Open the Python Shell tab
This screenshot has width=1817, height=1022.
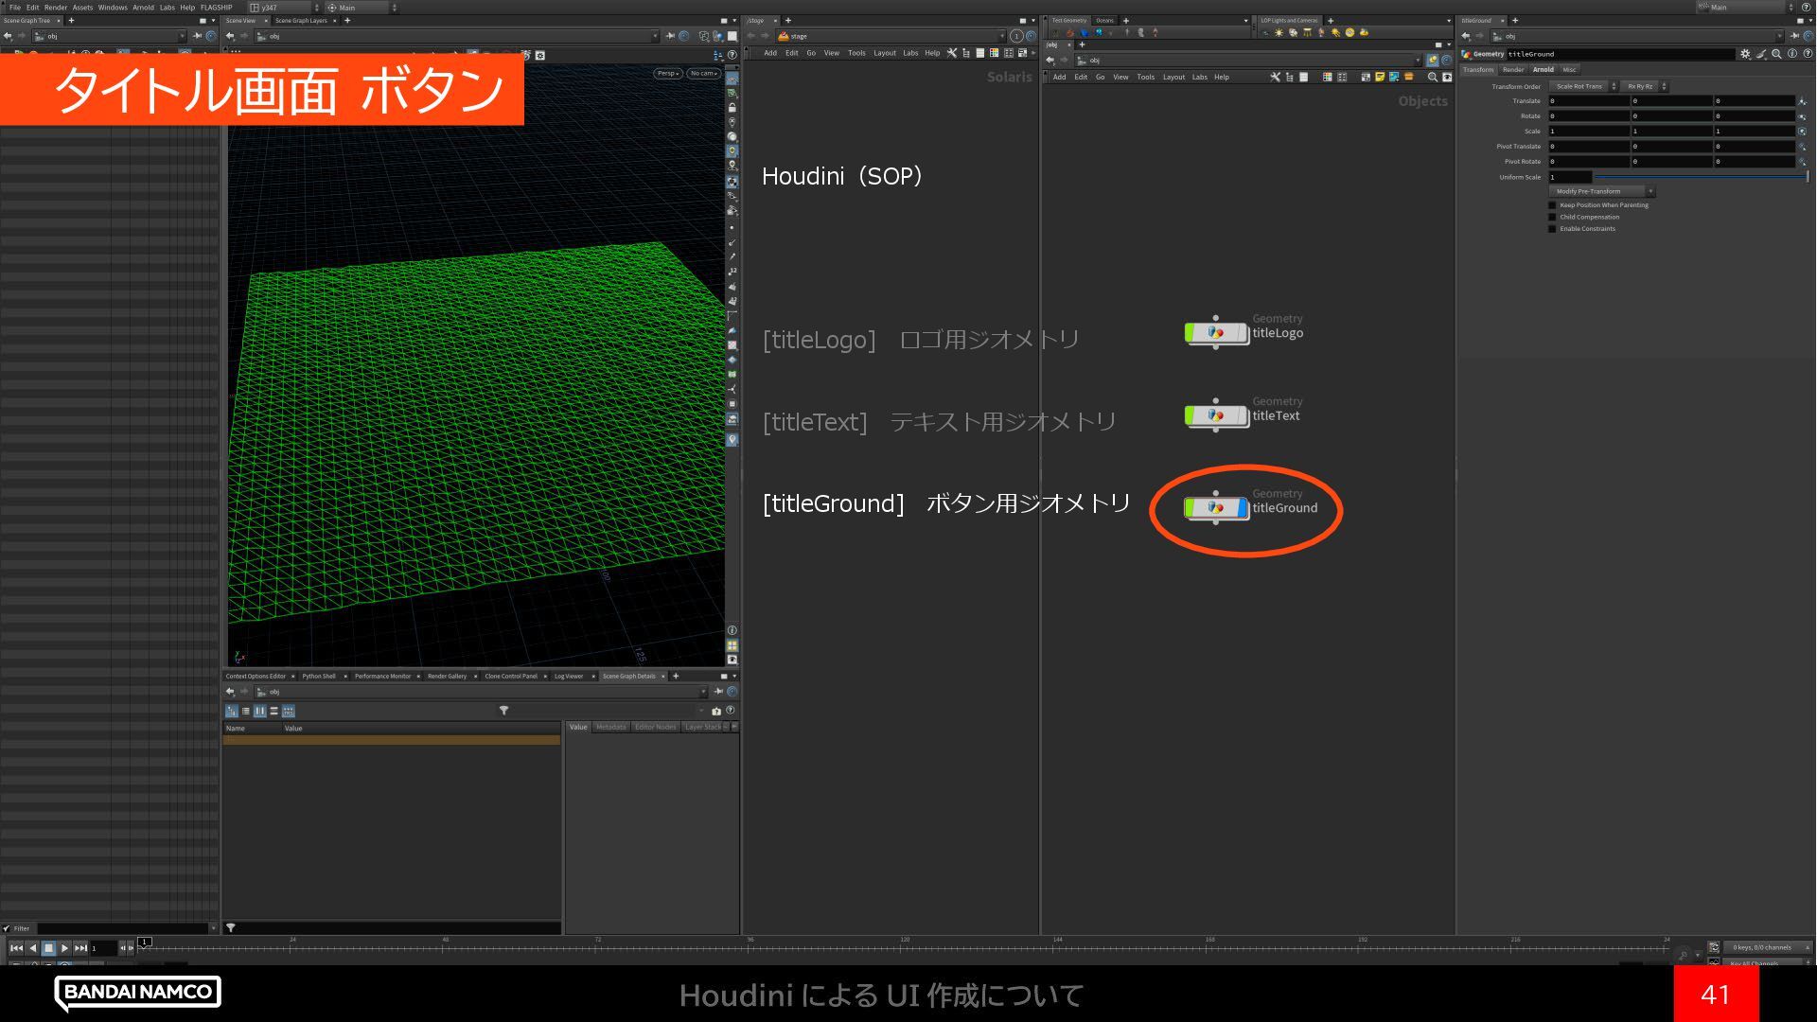319,676
